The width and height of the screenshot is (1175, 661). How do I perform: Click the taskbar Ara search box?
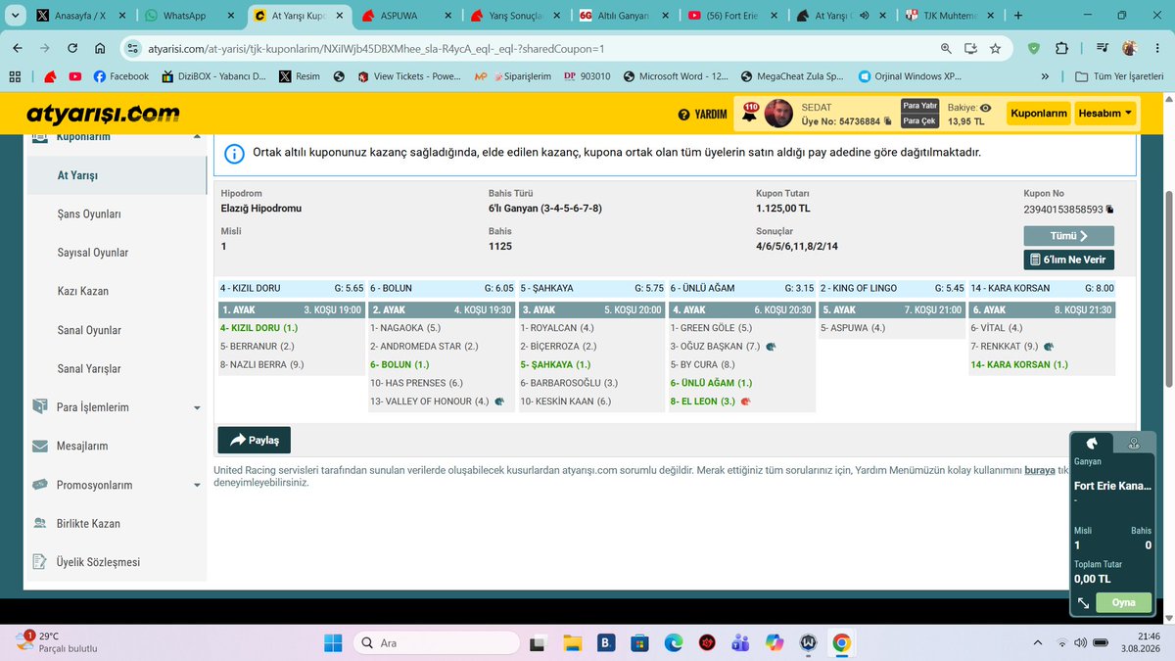pos(435,642)
